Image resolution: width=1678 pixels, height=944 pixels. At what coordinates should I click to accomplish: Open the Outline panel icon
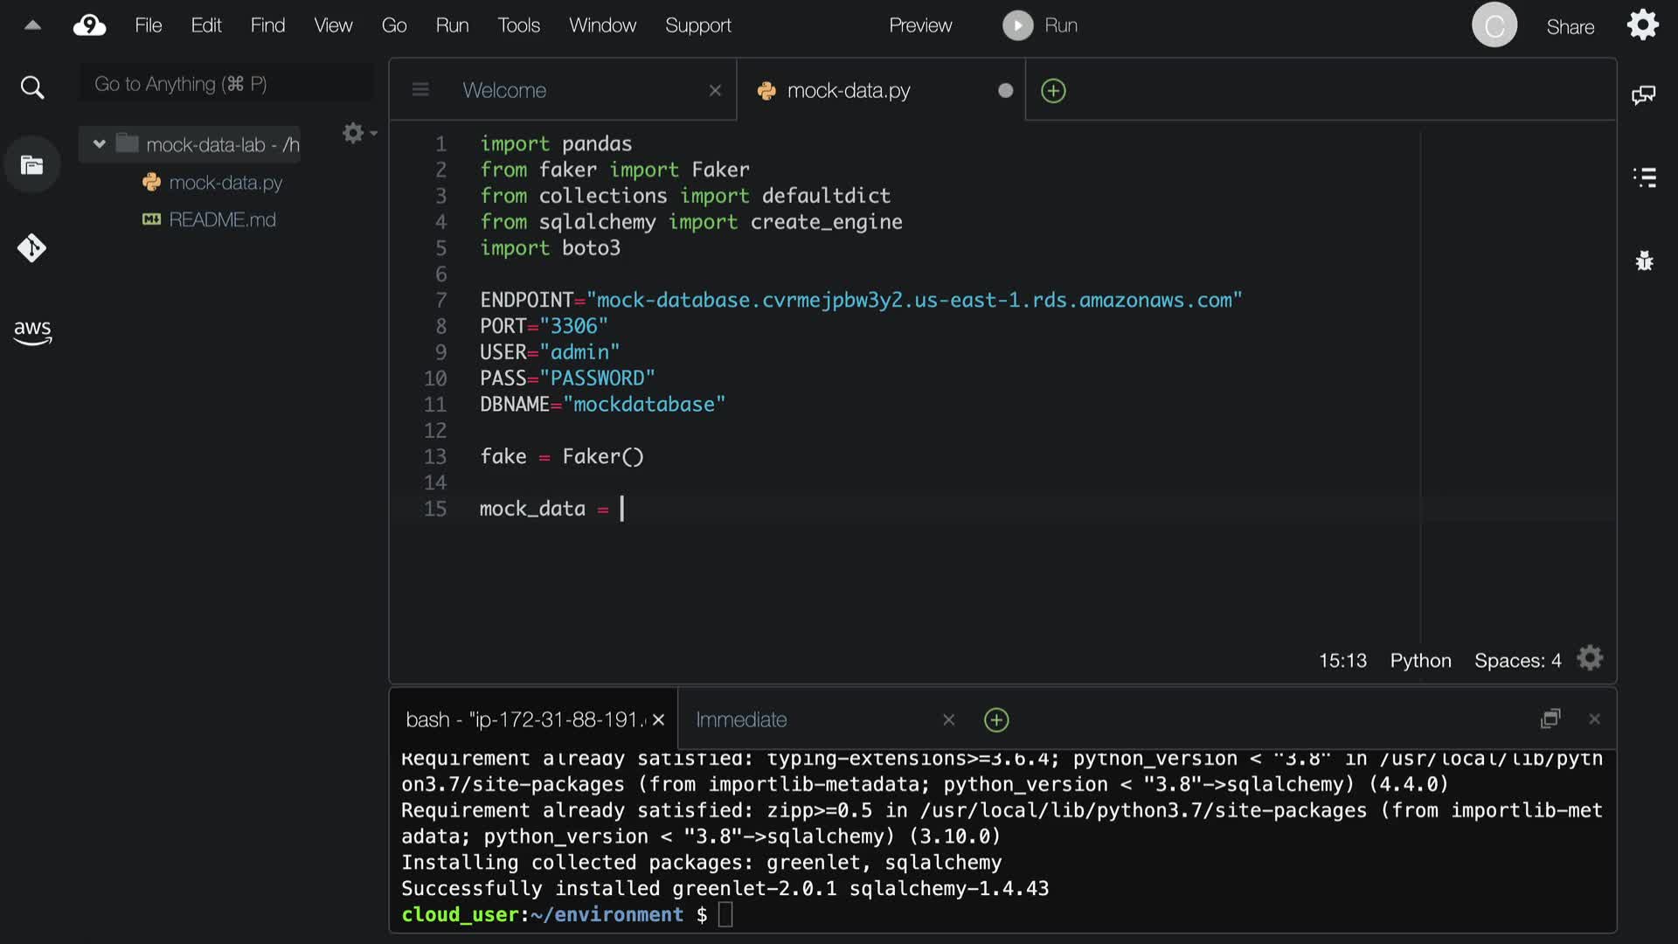pos(1644,177)
